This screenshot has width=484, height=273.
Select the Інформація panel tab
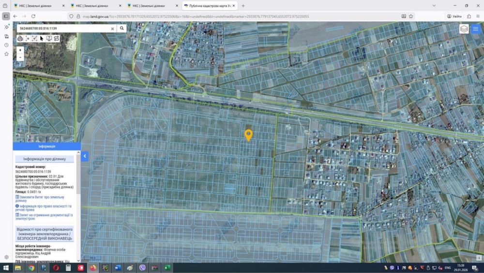(47, 146)
